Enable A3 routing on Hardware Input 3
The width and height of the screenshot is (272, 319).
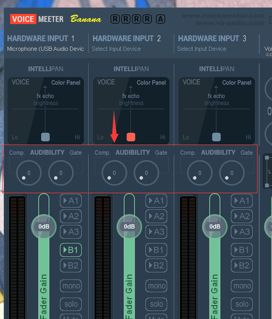[x=242, y=232]
